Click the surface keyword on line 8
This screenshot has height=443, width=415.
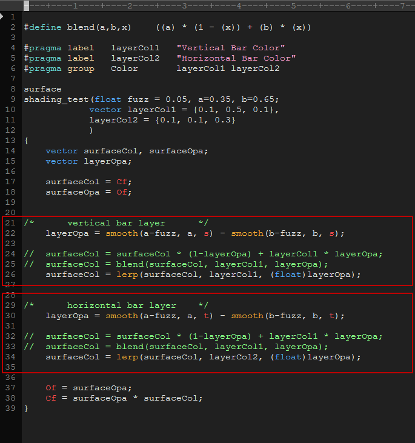point(42,89)
